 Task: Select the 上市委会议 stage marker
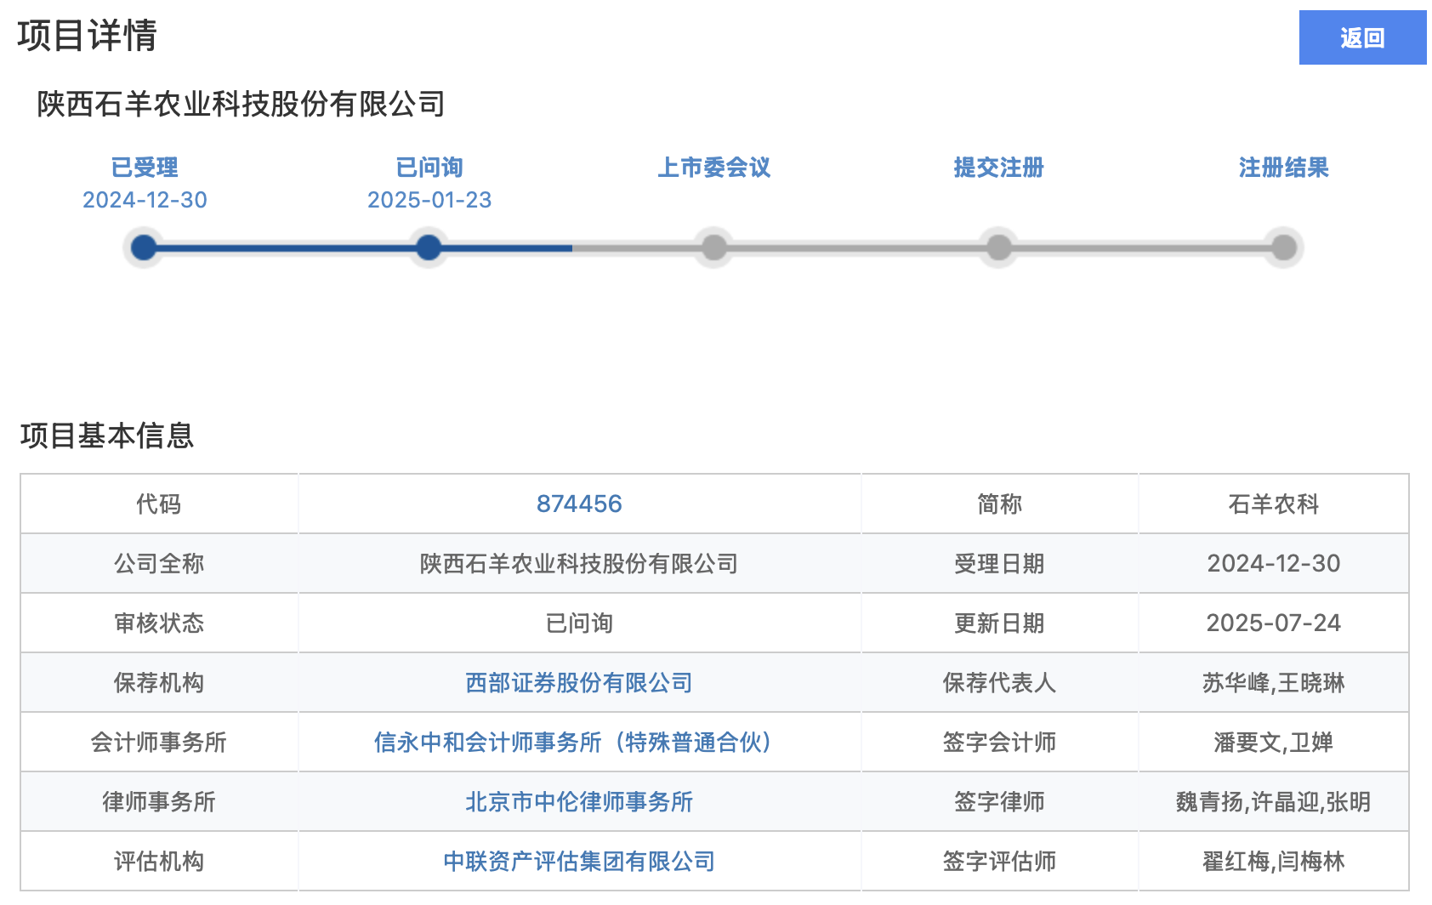[x=713, y=248]
